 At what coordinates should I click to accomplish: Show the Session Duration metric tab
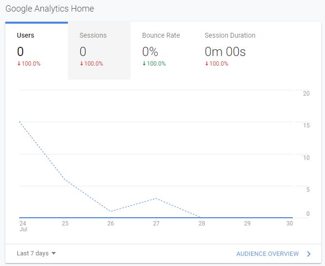pos(230,51)
